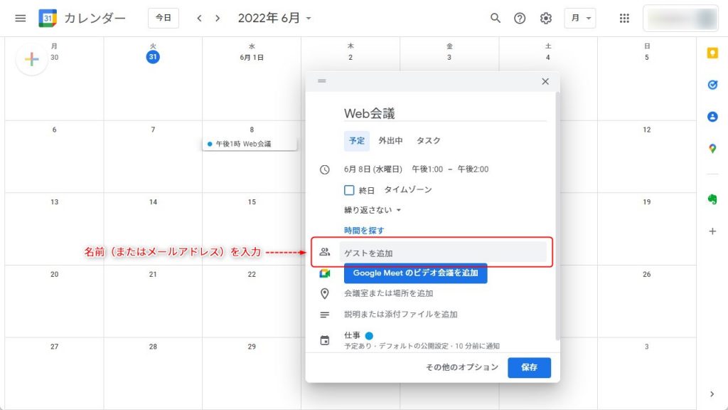Edit the Web会議 title field
The image size is (728, 410).
[445, 113]
